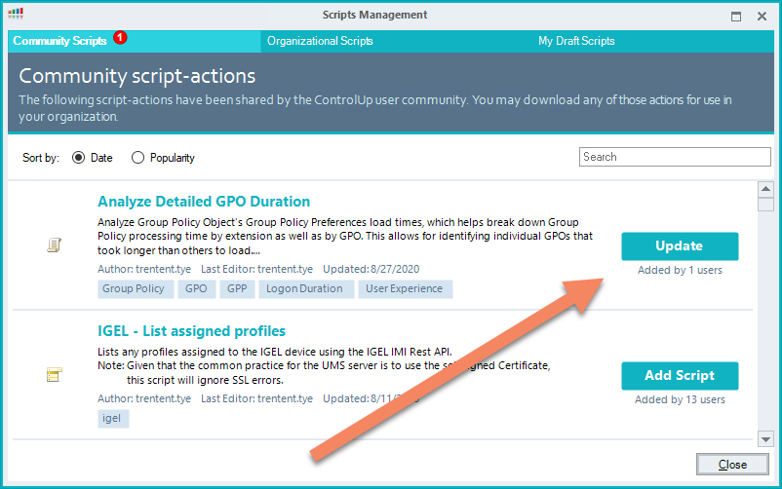Click the igel tag
This screenshot has width=782, height=489.
[113, 419]
